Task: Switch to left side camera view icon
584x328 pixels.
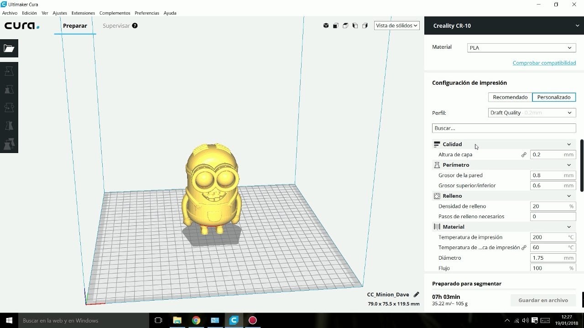Action: pyautogui.click(x=355, y=26)
